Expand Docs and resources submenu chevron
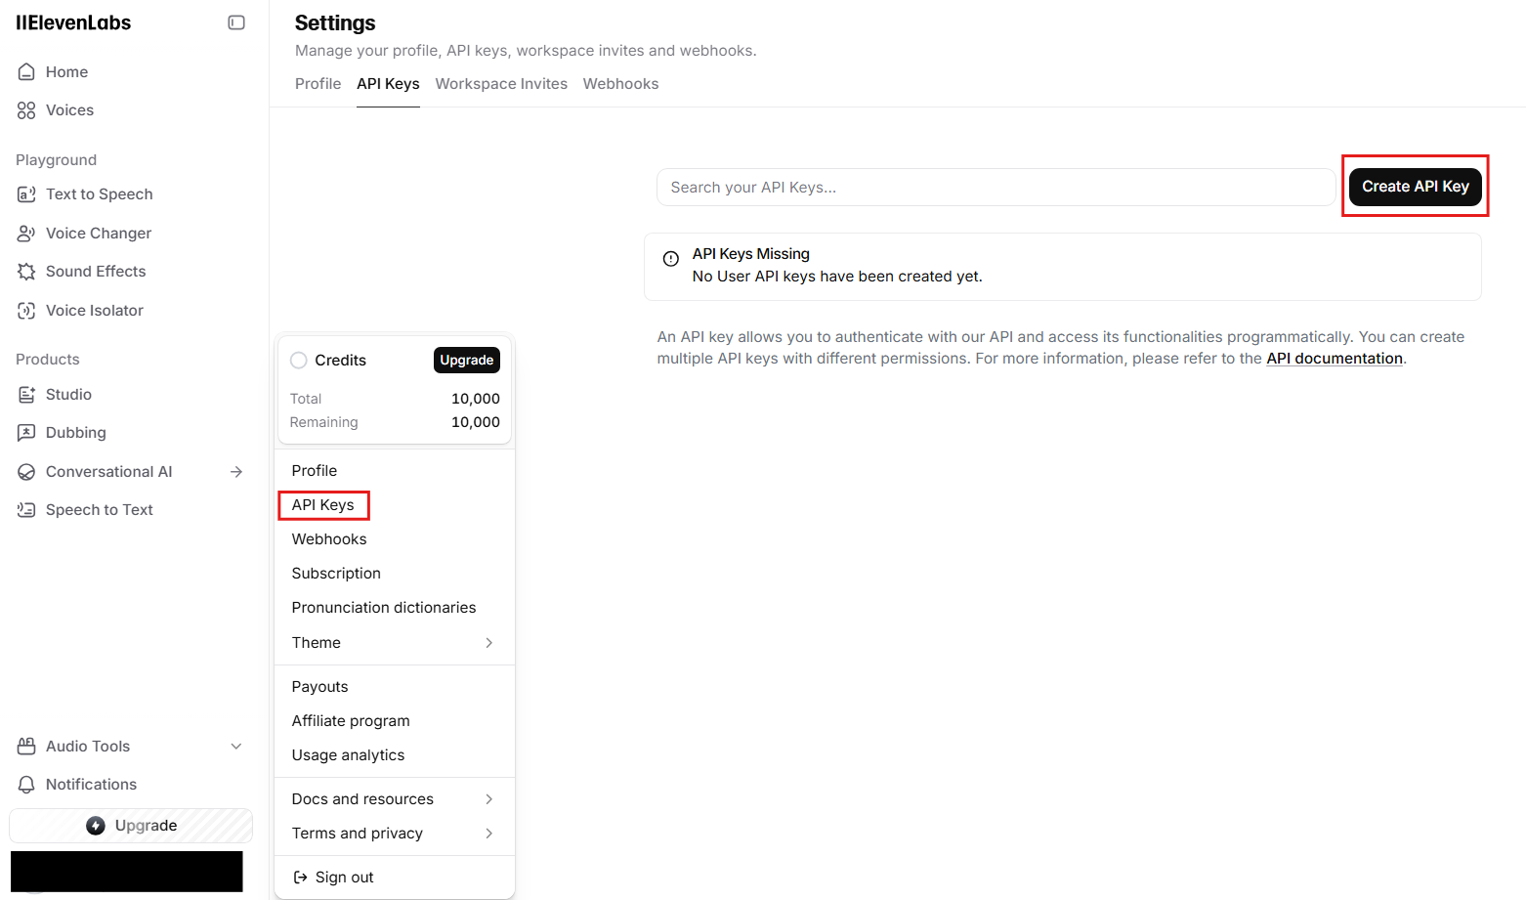 click(x=489, y=799)
